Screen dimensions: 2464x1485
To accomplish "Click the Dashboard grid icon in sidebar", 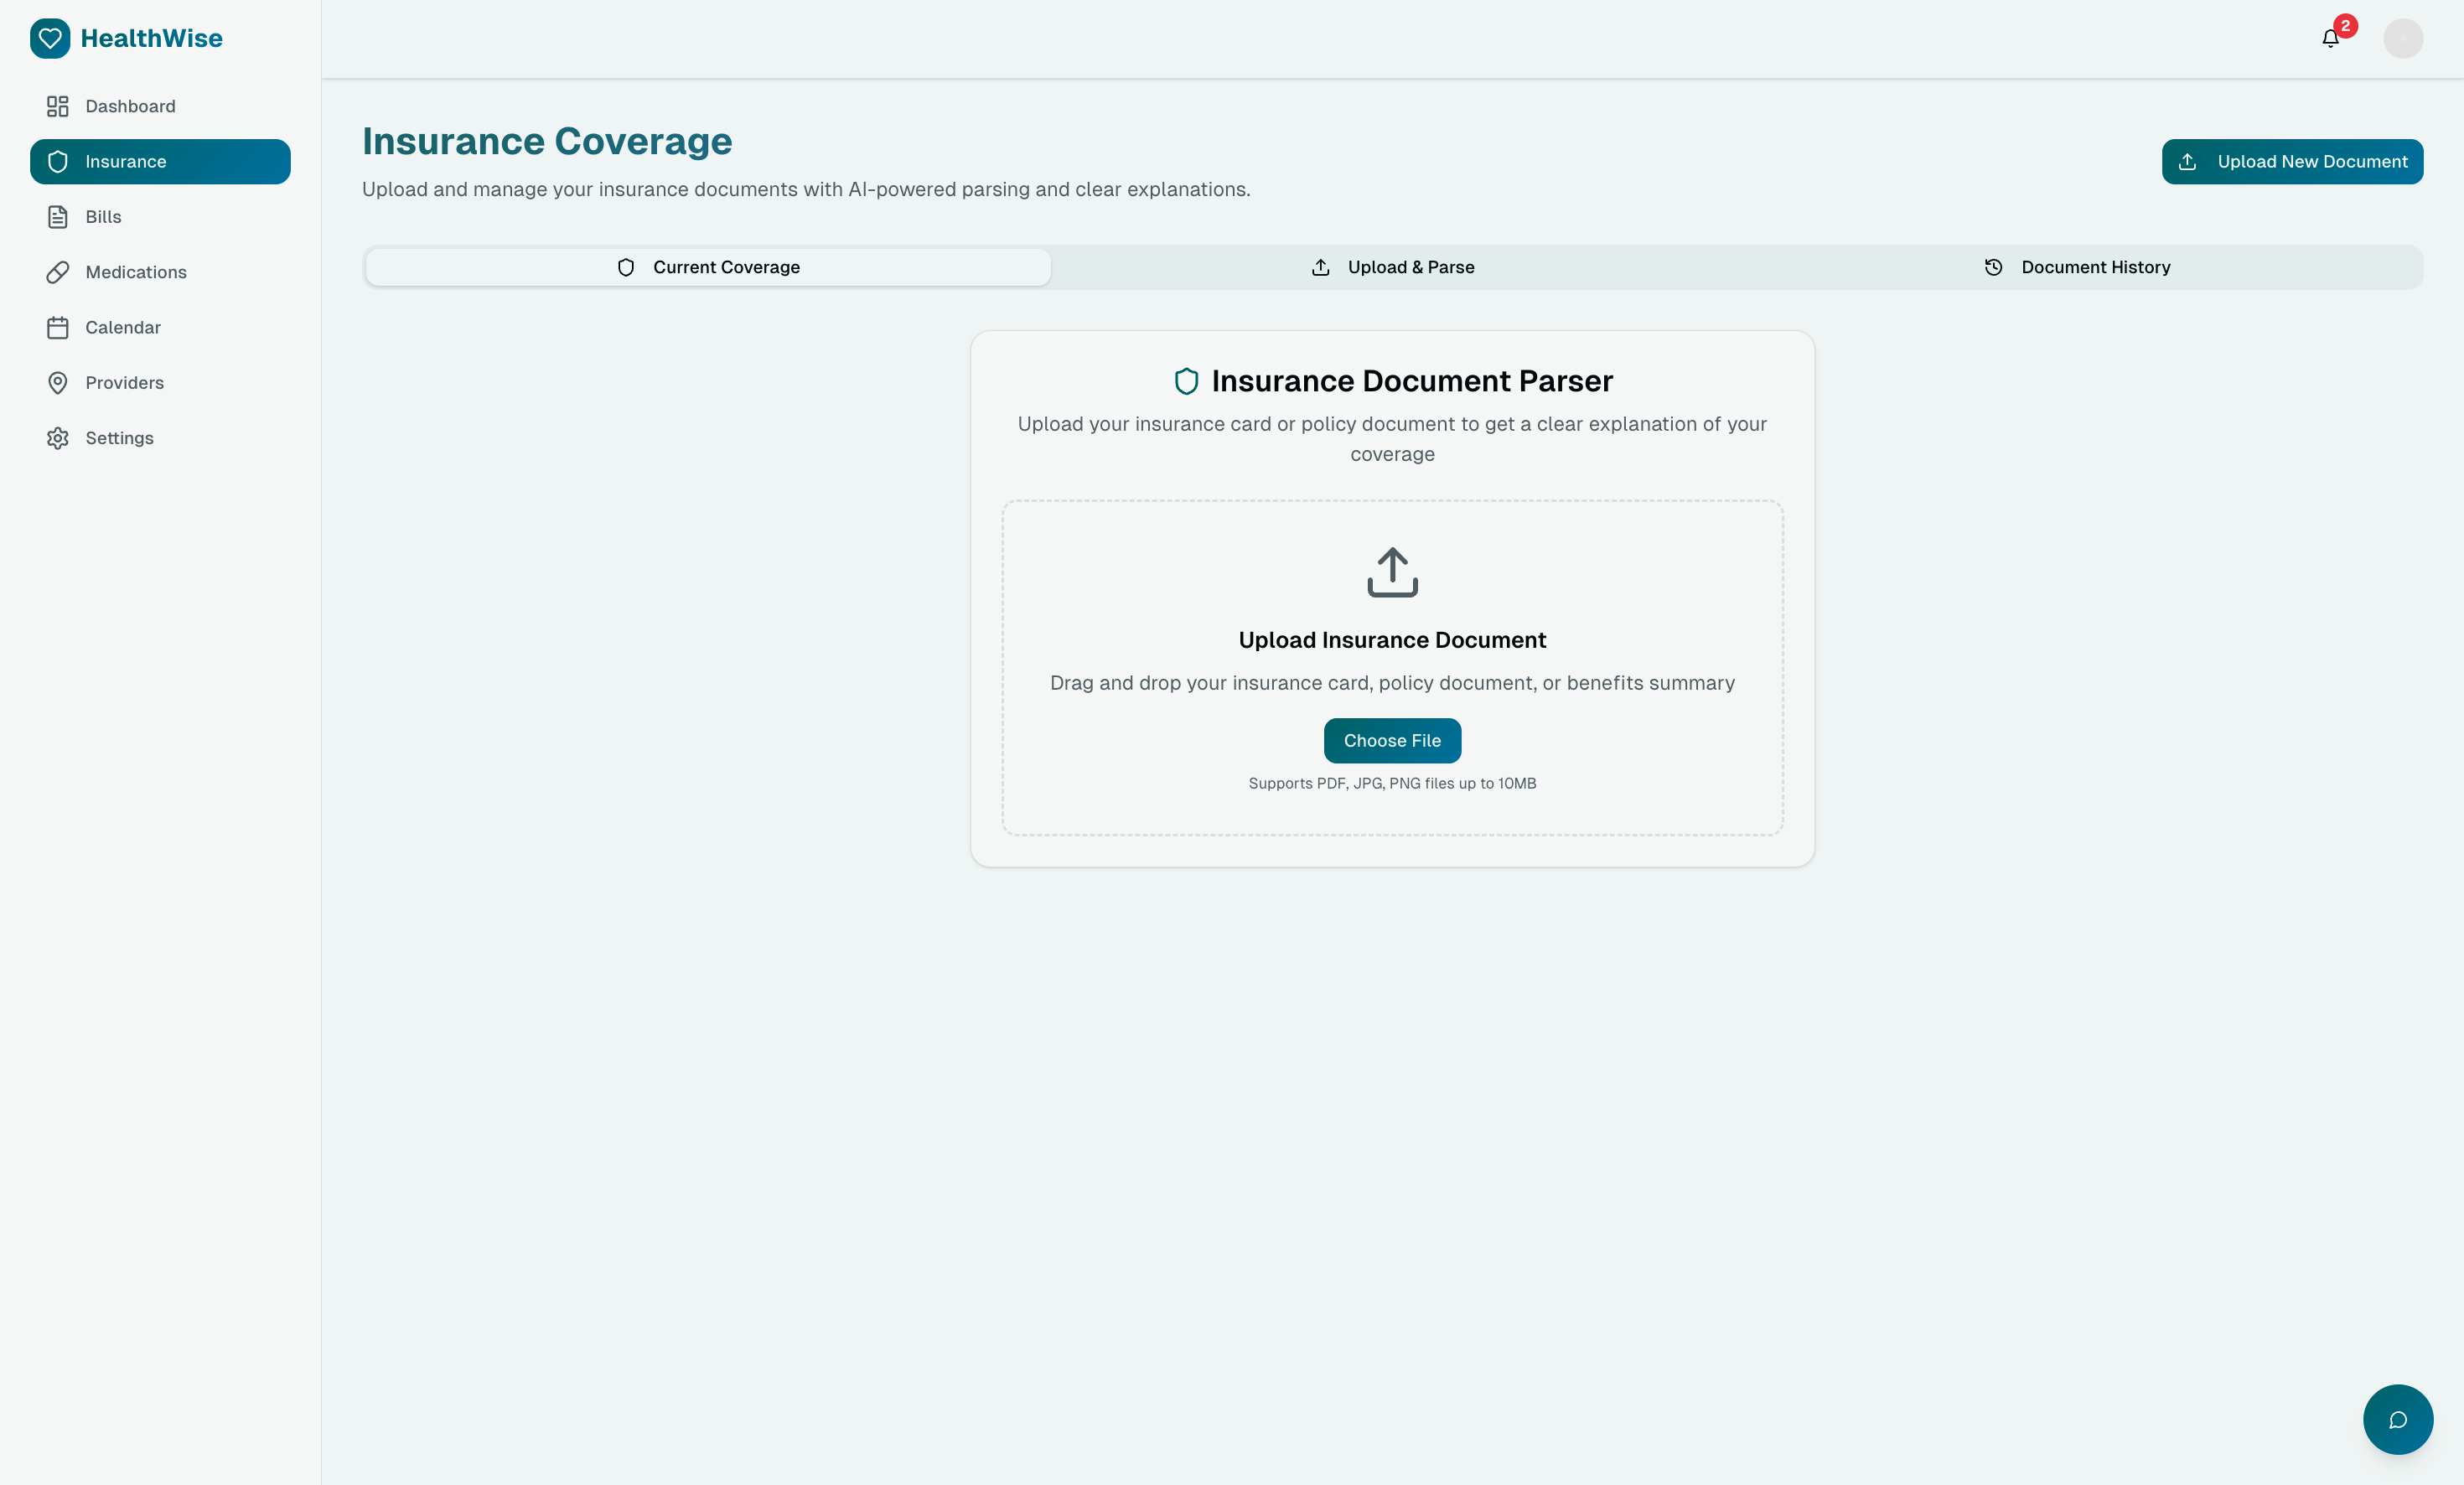I will [58, 106].
